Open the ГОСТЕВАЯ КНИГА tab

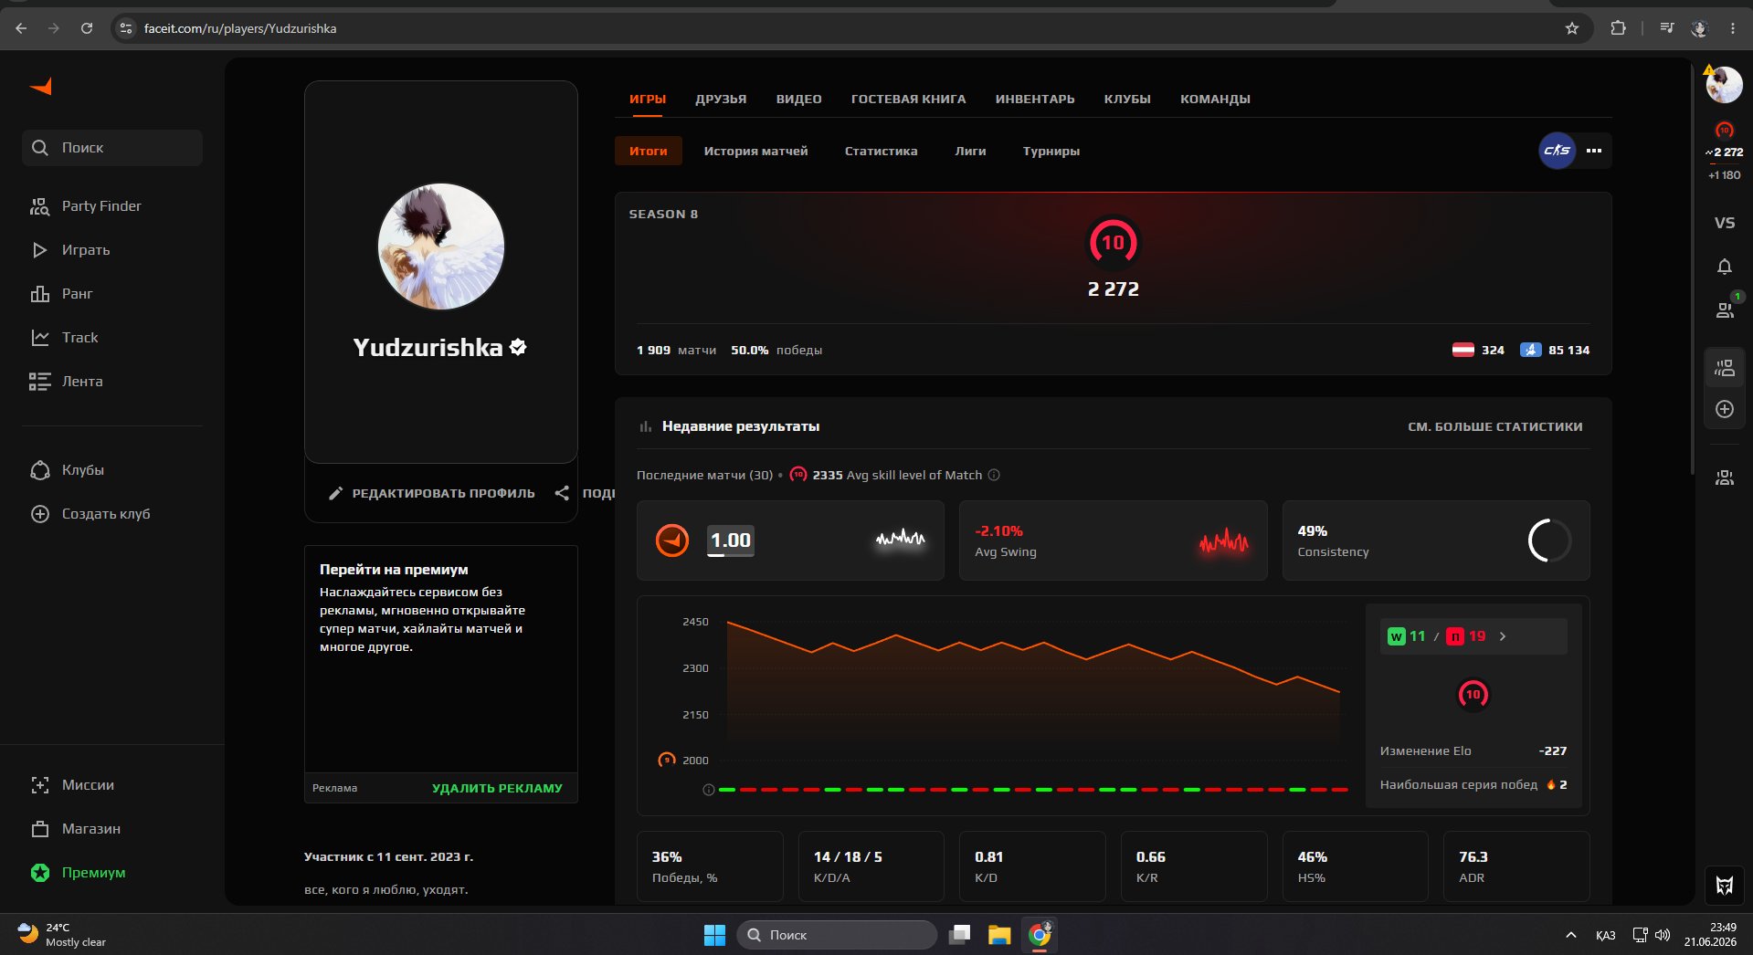(908, 99)
